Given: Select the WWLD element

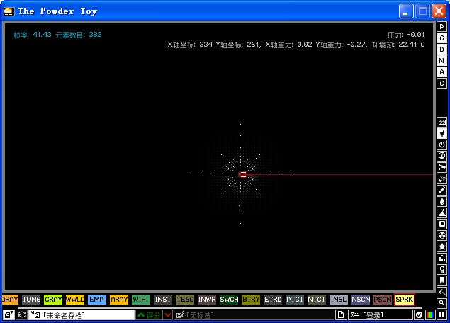Looking at the screenshot, I should (75, 300).
